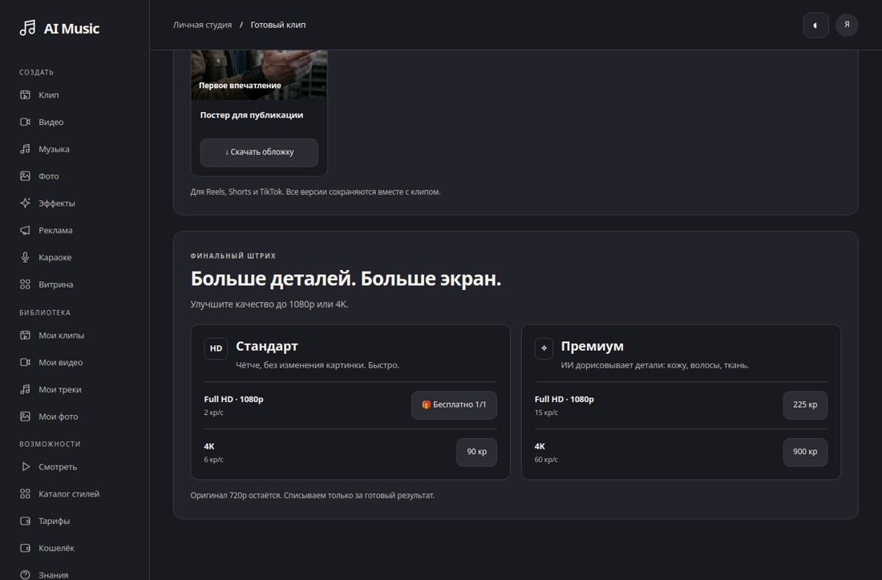Open the Фото image icon
This screenshot has width=882, height=580.
click(x=26, y=176)
